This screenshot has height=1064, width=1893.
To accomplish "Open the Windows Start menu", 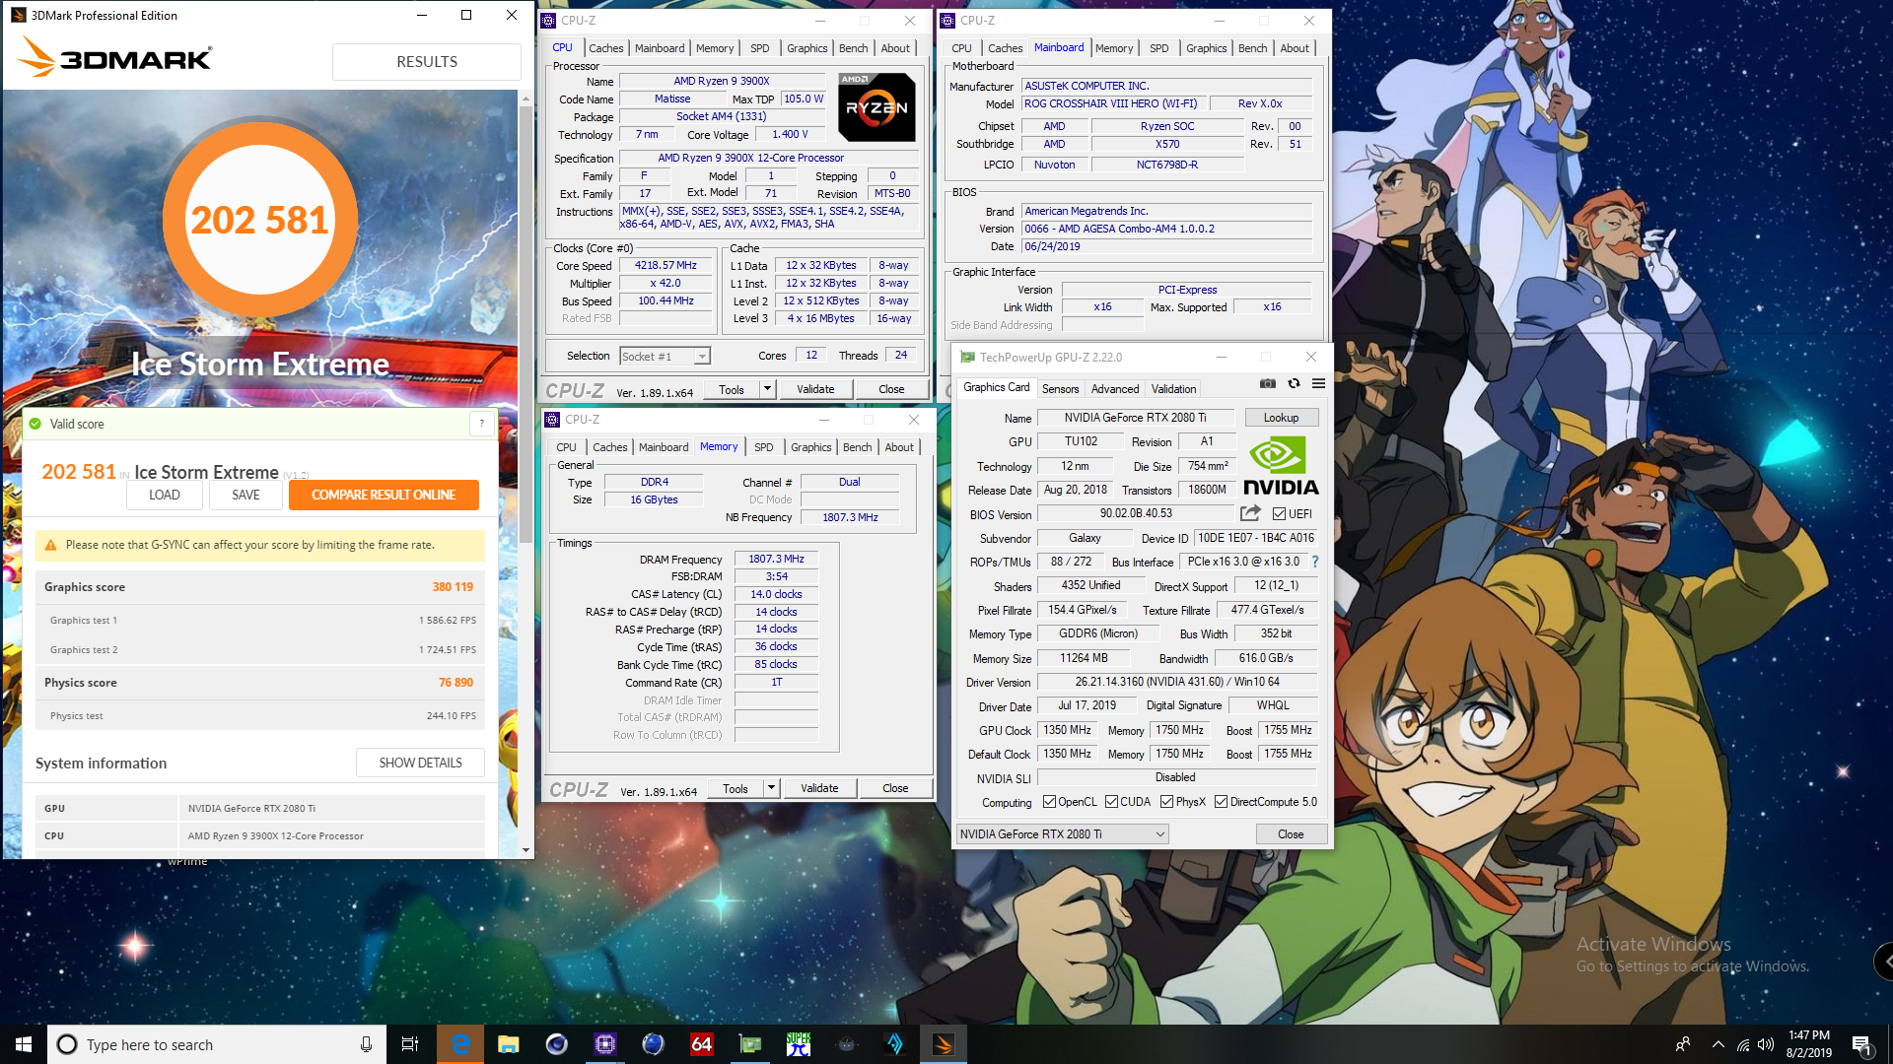I will [24, 1044].
